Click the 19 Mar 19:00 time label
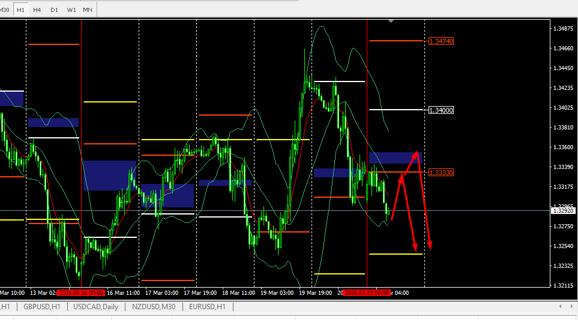The image size is (578, 320). [315, 293]
